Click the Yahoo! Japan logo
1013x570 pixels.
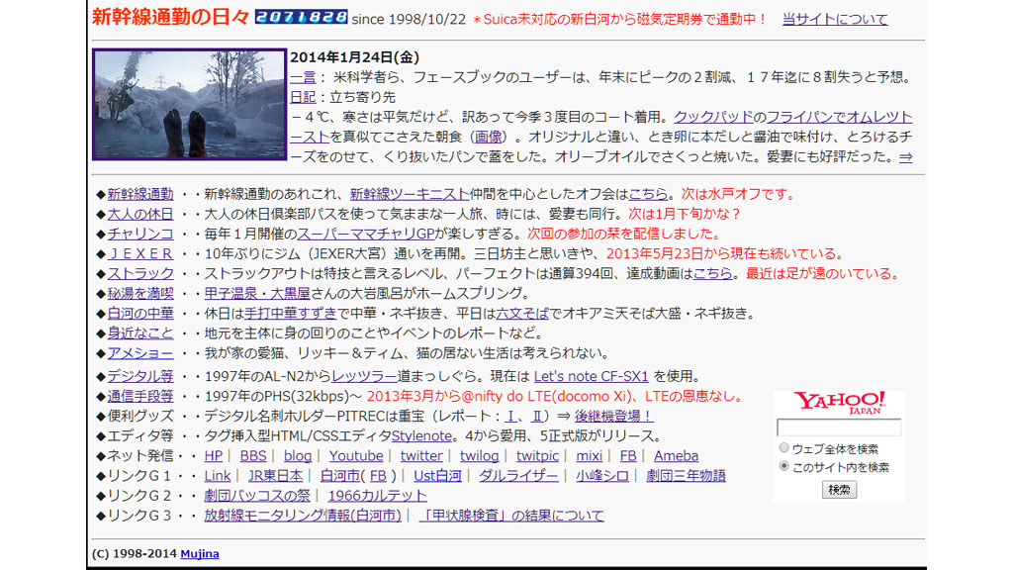point(839,403)
